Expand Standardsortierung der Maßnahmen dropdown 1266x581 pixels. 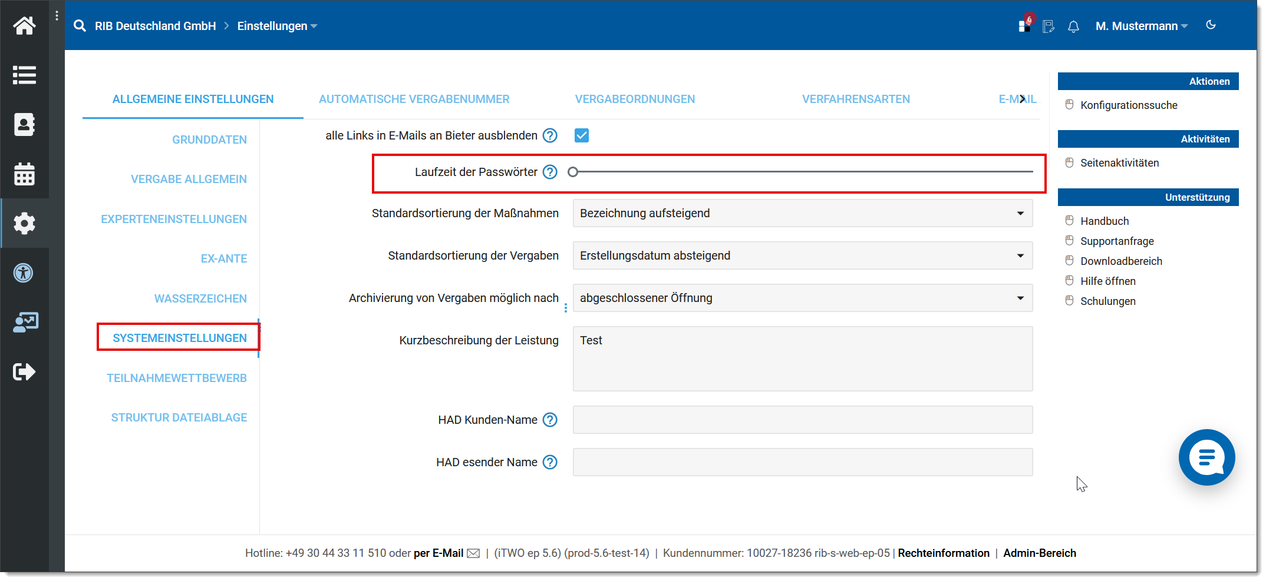802,214
